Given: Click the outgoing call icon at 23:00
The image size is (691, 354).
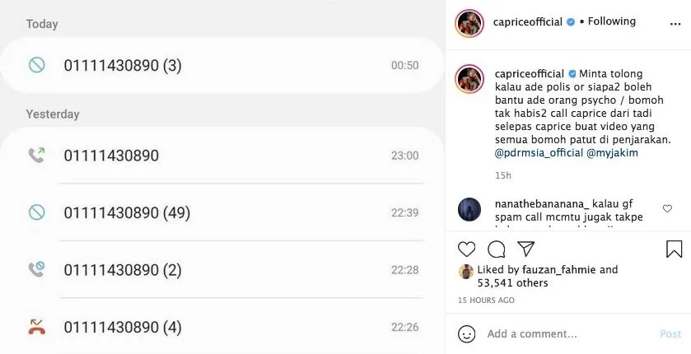Looking at the screenshot, I should (36, 156).
